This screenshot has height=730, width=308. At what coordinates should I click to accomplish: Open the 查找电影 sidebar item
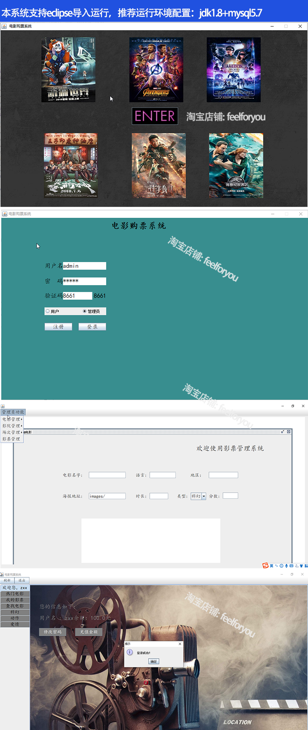click(x=15, y=606)
